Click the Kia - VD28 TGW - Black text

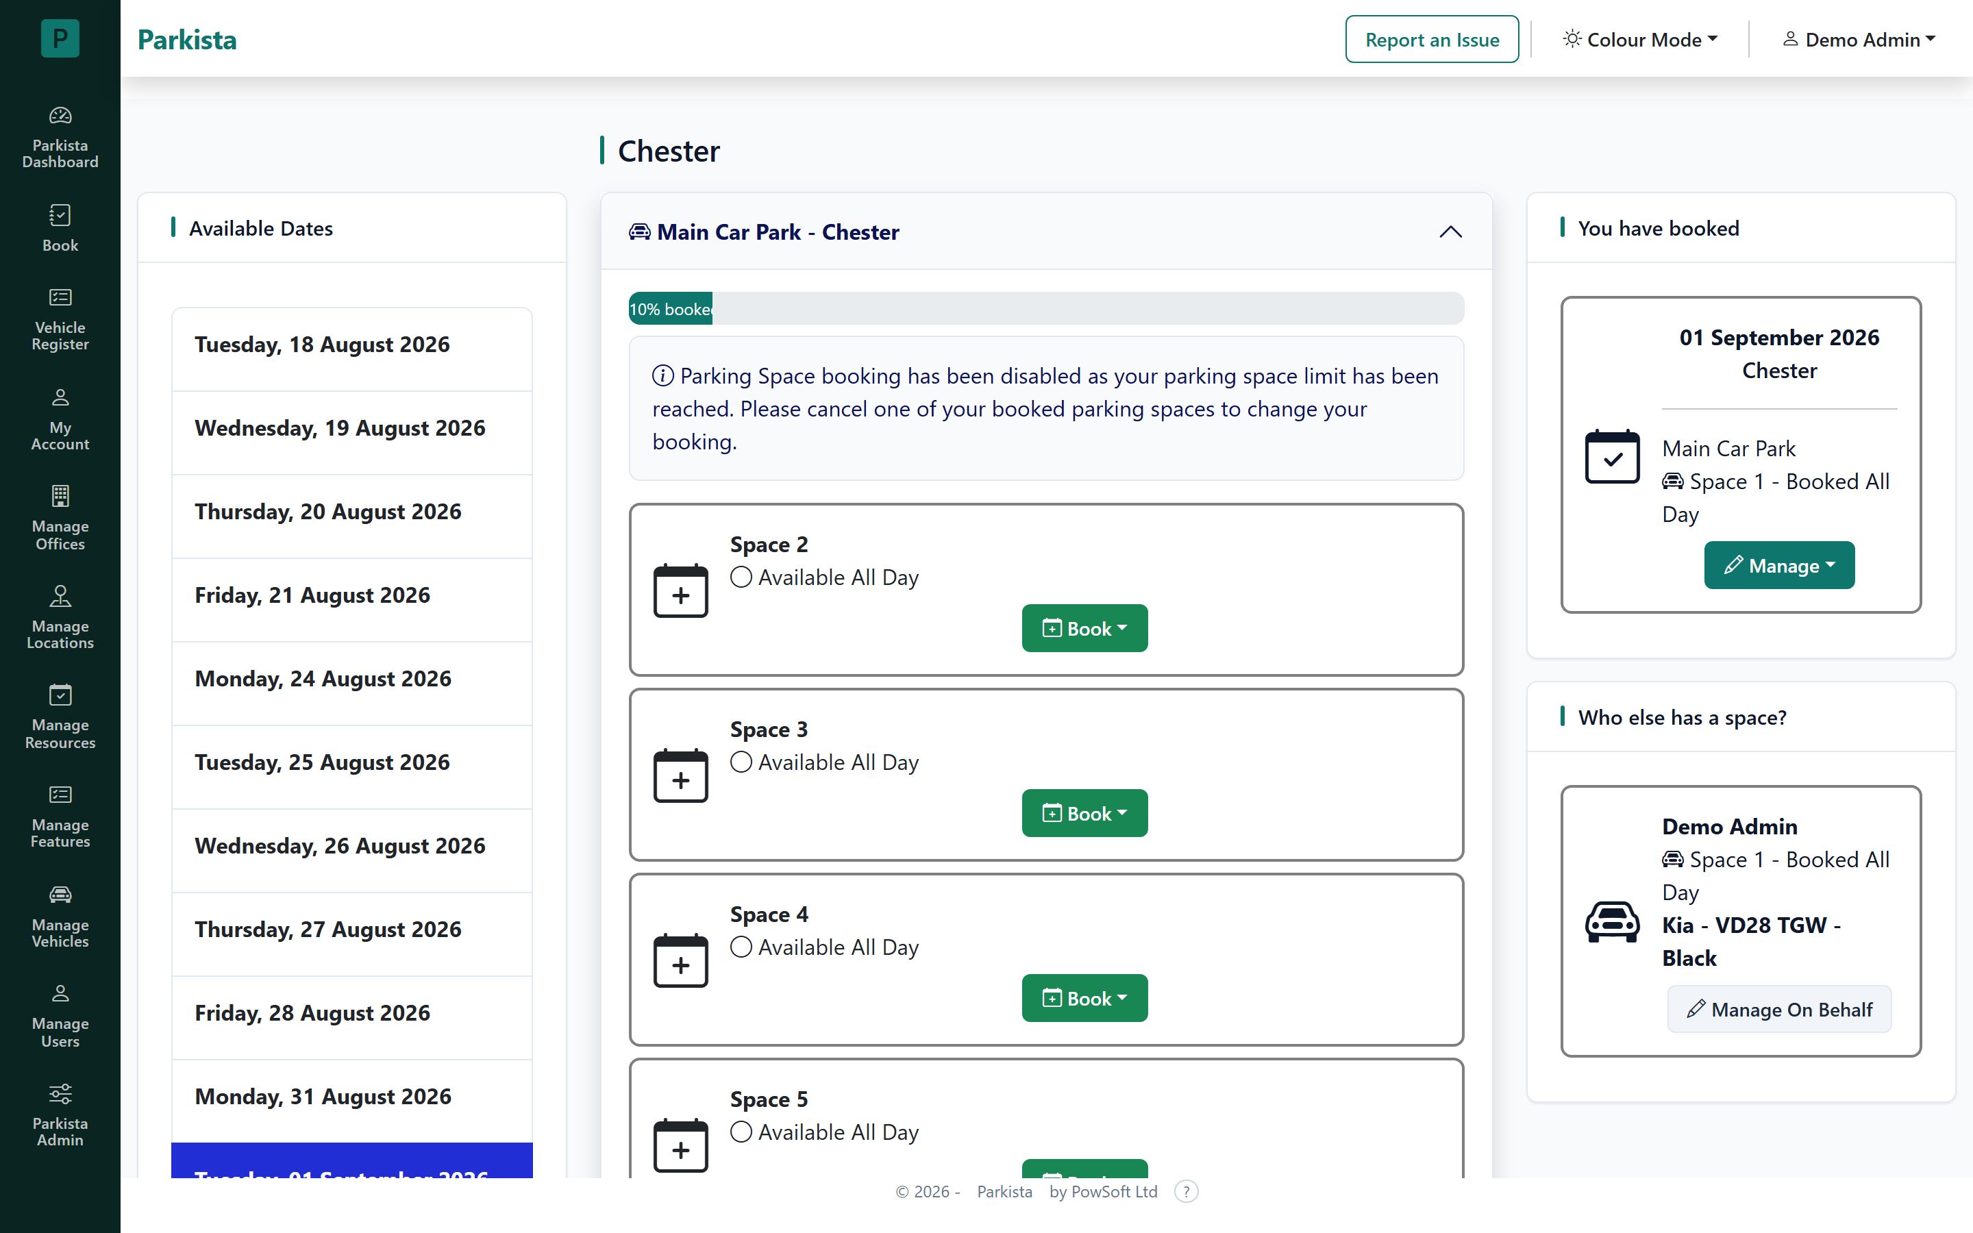pos(1751,941)
